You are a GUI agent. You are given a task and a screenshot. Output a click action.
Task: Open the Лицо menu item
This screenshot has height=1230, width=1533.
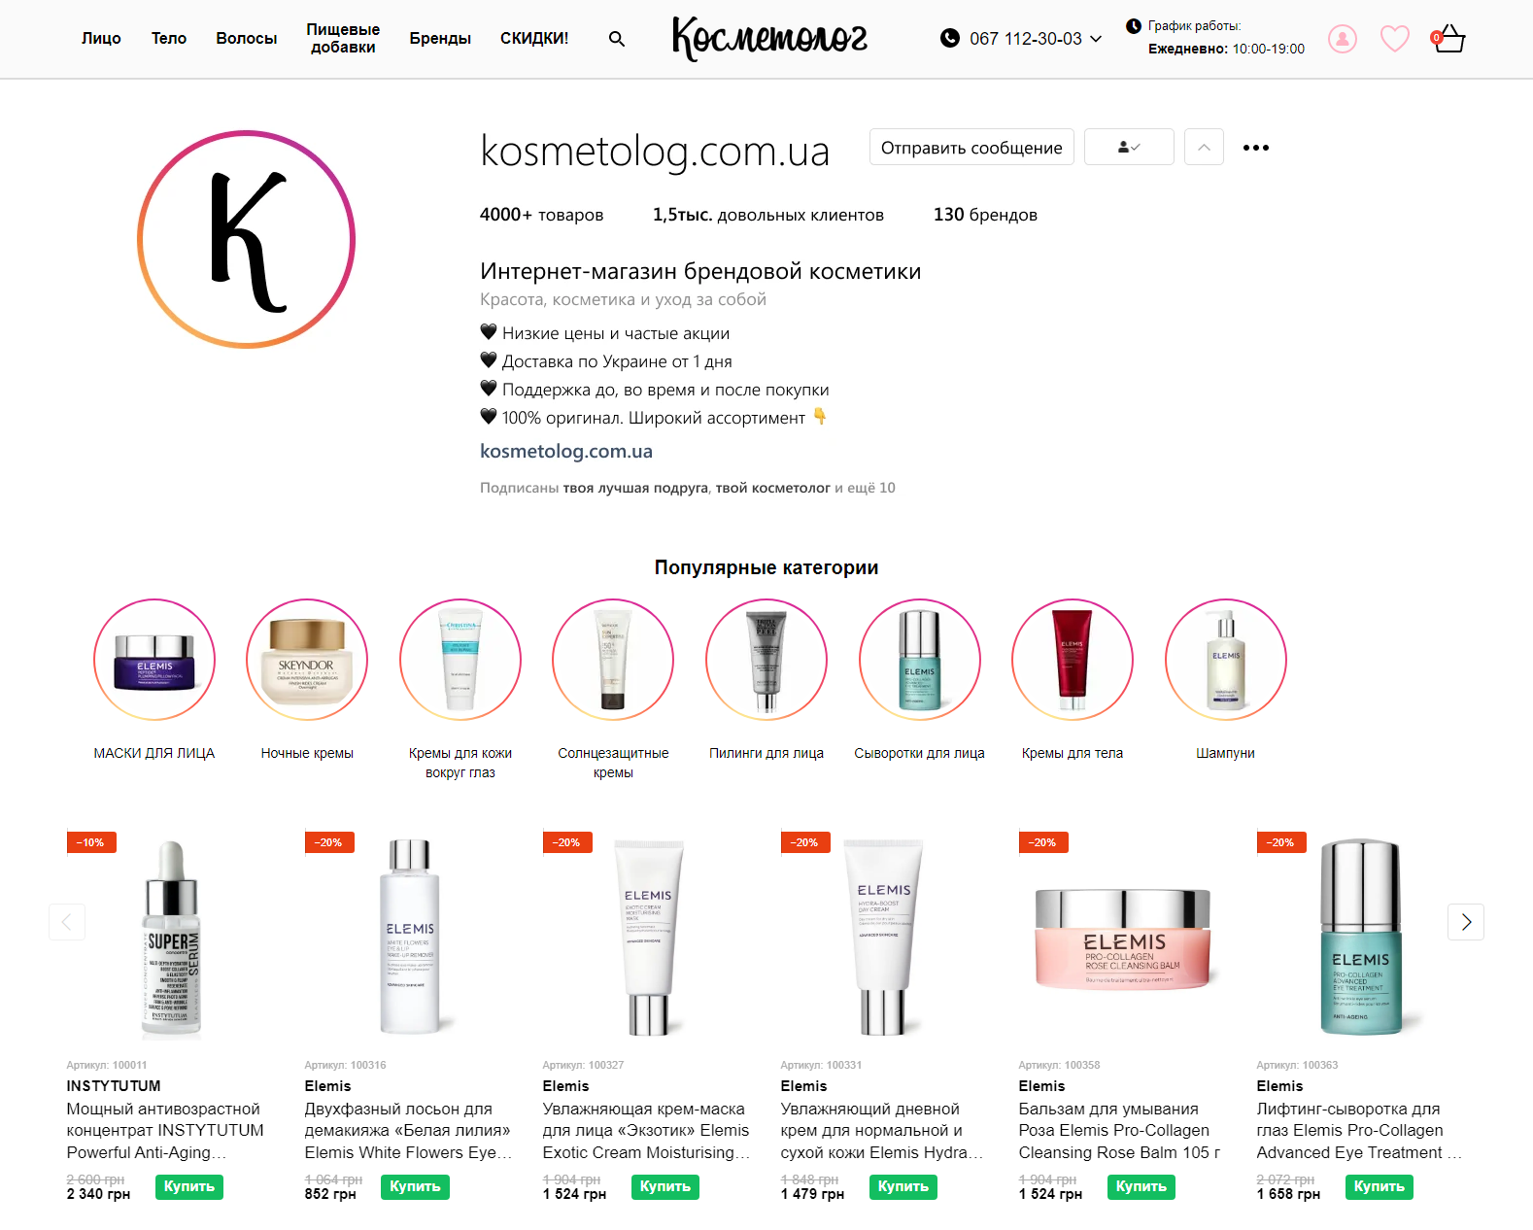[x=101, y=39]
